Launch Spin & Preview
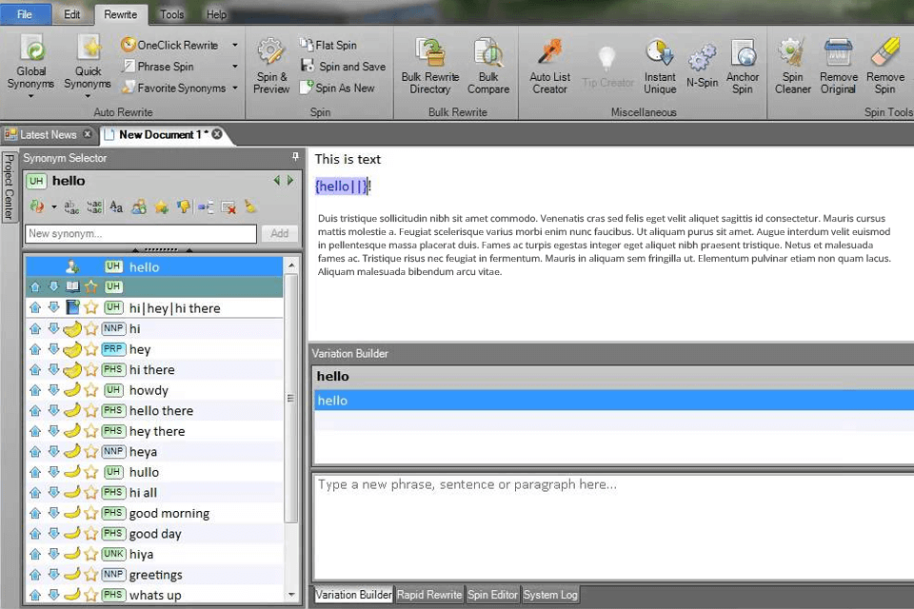This screenshot has width=914, height=609. click(271, 66)
